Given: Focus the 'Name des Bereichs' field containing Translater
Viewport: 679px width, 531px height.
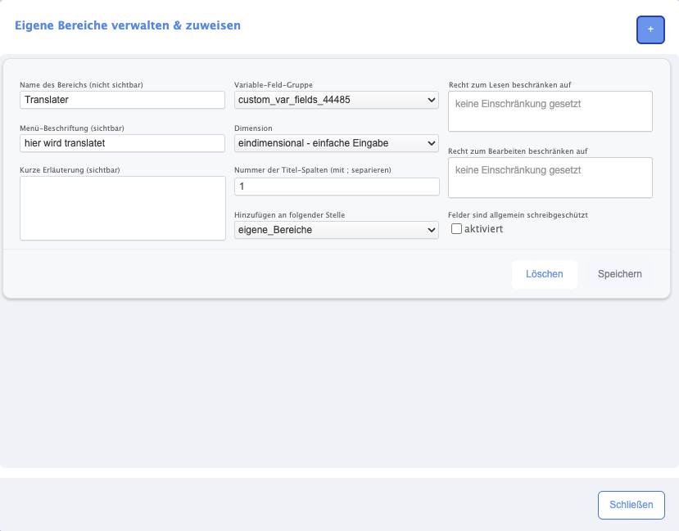Looking at the screenshot, I should coord(122,100).
